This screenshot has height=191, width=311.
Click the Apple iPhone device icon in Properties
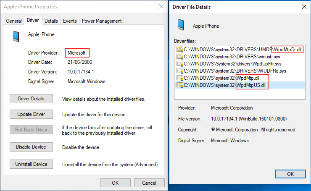tap(16, 36)
